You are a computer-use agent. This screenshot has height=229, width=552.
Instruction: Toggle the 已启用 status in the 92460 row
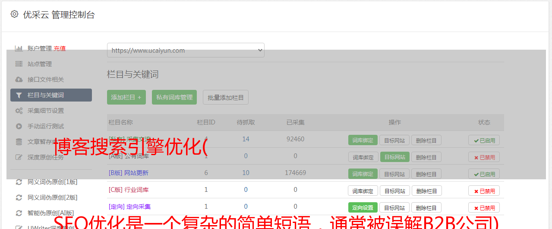coord(484,140)
